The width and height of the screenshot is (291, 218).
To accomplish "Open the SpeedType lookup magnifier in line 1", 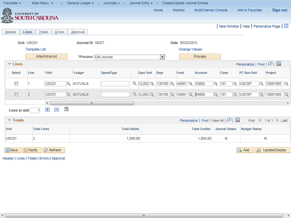I will 135,84.
